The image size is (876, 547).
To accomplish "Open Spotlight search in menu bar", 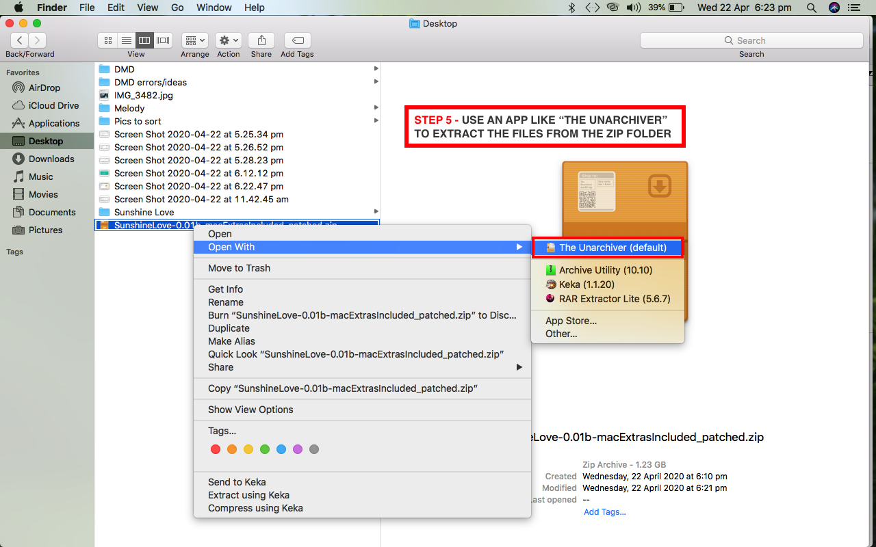I will tap(811, 8).
